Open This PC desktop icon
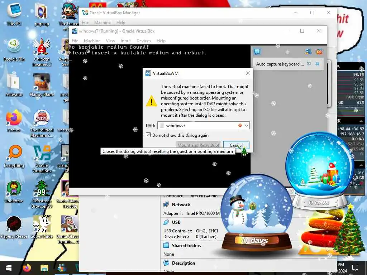This screenshot has width=367, height=275. coord(14,14)
